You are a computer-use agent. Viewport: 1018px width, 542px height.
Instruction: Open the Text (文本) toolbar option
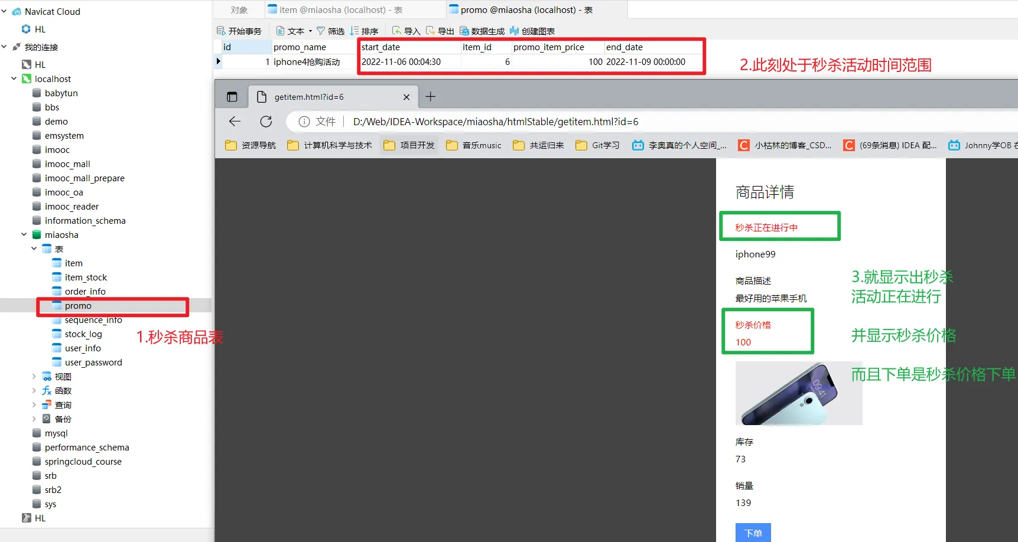(290, 31)
